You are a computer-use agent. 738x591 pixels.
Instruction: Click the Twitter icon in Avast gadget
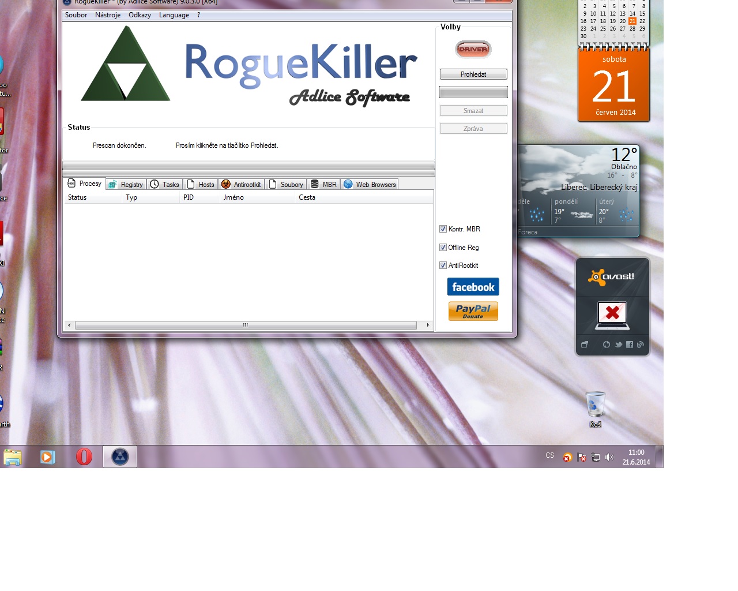pos(619,345)
